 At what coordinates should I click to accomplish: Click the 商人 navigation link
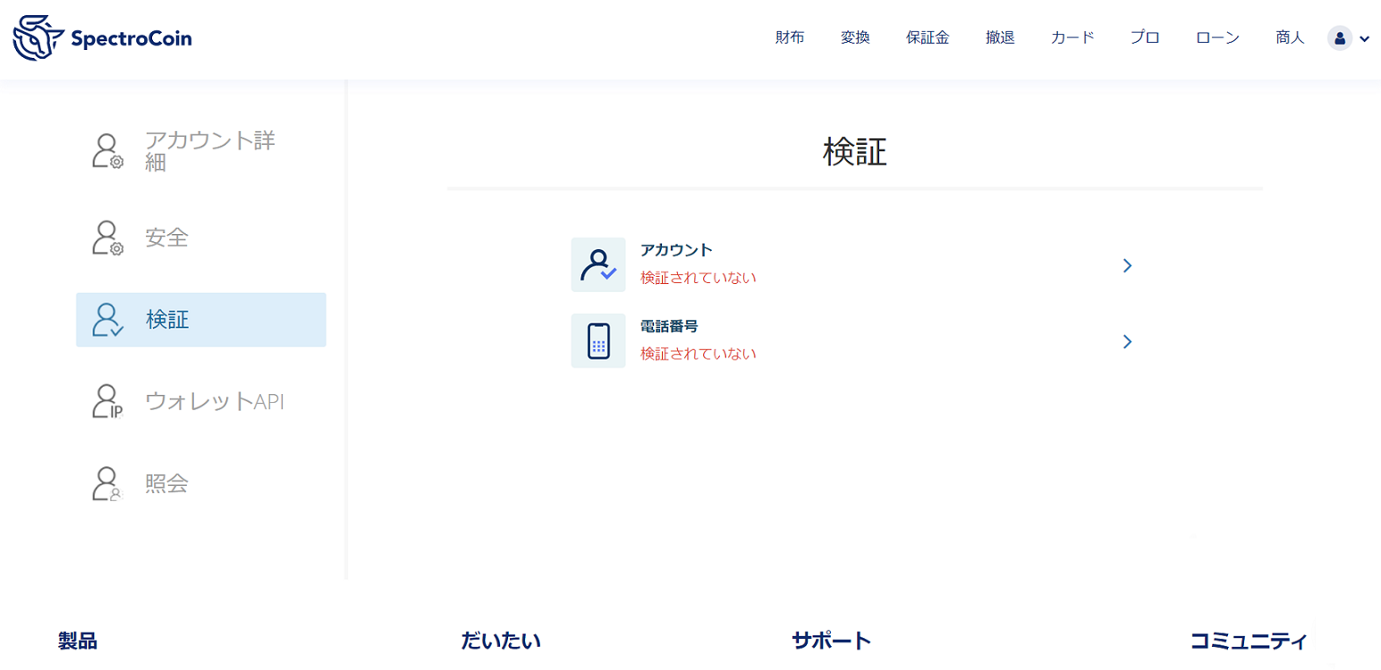(1290, 38)
